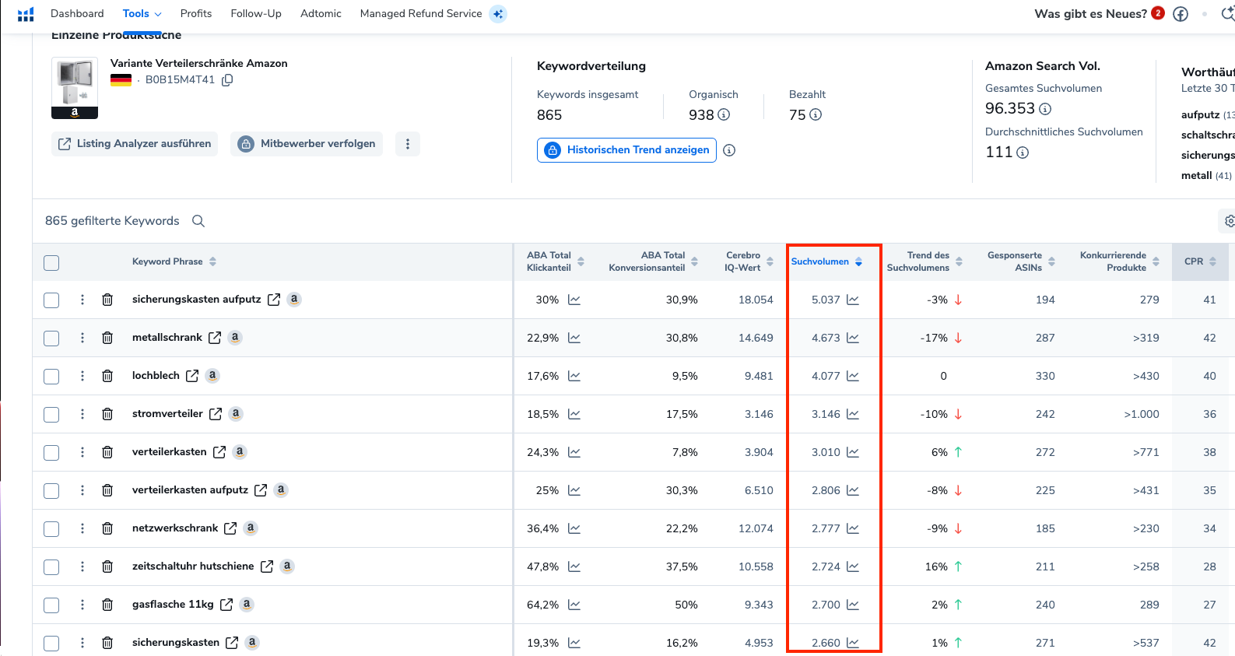Open lochblech in external link
This screenshot has width=1235, height=656.
tap(192, 376)
